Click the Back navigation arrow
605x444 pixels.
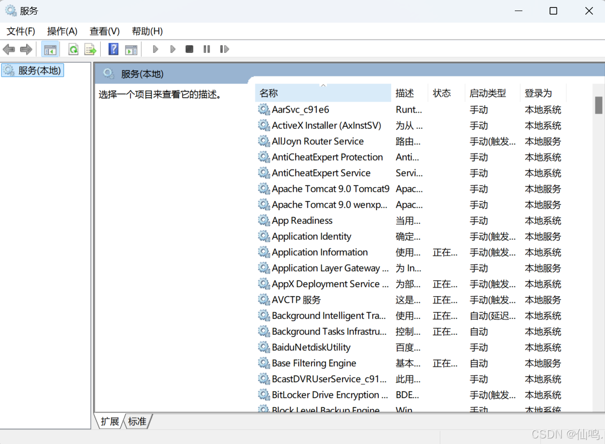click(9, 49)
